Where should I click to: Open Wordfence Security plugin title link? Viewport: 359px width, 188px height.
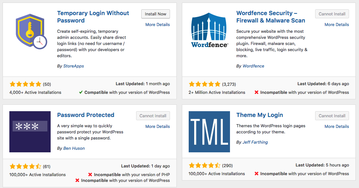(271, 17)
